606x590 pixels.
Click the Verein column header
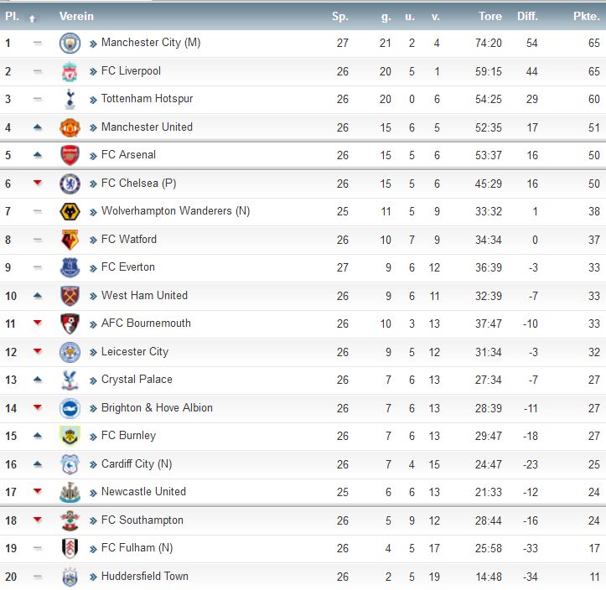tap(76, 16)
